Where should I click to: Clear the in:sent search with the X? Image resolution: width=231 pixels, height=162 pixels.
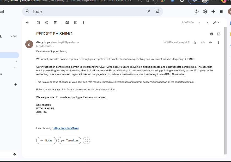tap(149, 11)
